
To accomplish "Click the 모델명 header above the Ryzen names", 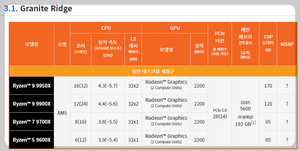I will click(x=32, y=44).
